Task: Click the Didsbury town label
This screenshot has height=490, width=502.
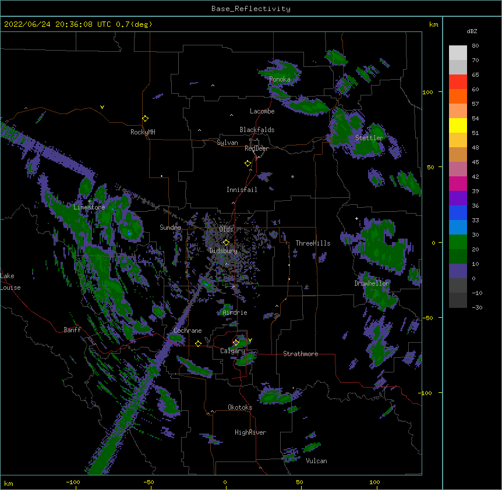Action: pyautogui.click(x=224, y=251)
